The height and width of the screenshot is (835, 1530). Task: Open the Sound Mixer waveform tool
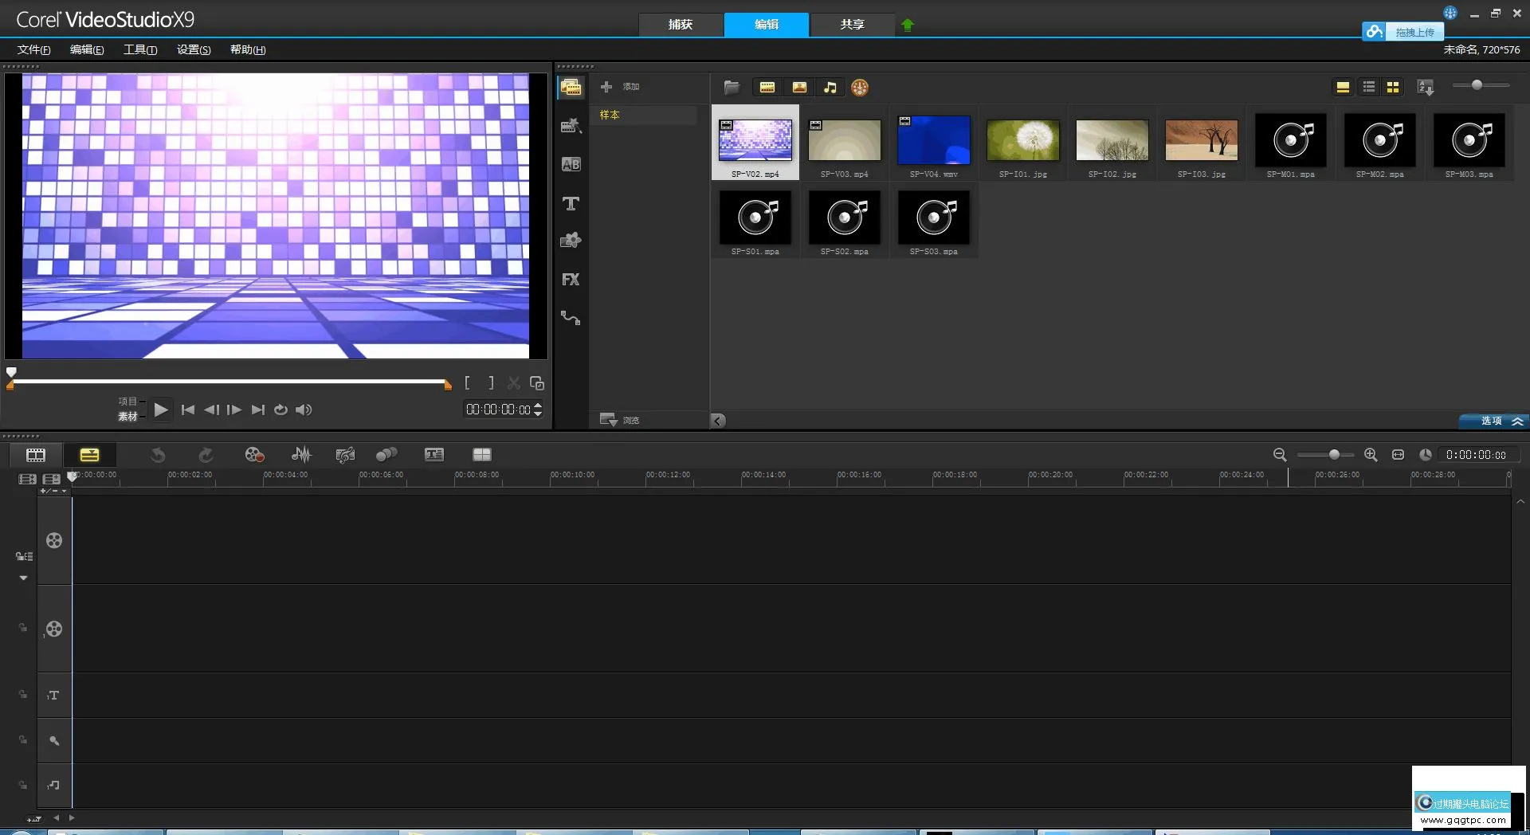coord(301,455)
